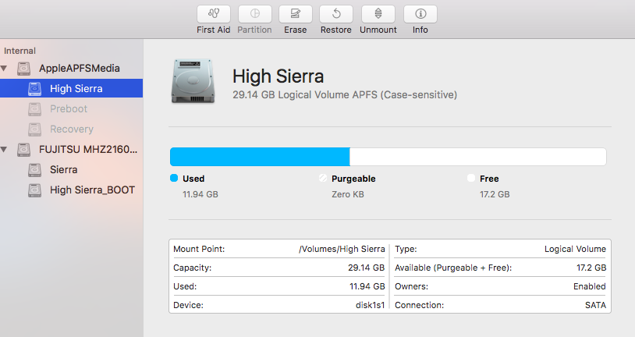Click the AppleAPFSMedia drive icon

(23, 69)
